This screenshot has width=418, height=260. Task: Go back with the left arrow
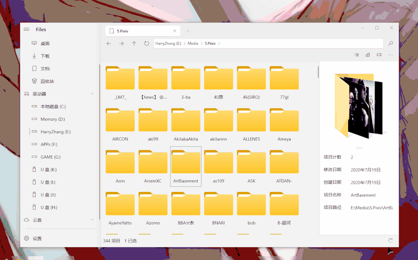(109, 43)
